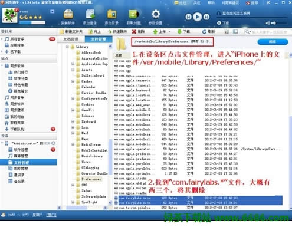Click New Folder (新建文件夹) in the toolbar

71,32
